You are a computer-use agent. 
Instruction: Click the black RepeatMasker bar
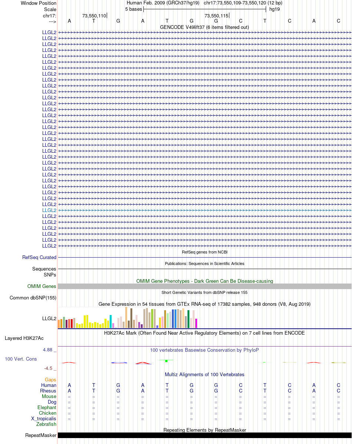pos(205,435)
